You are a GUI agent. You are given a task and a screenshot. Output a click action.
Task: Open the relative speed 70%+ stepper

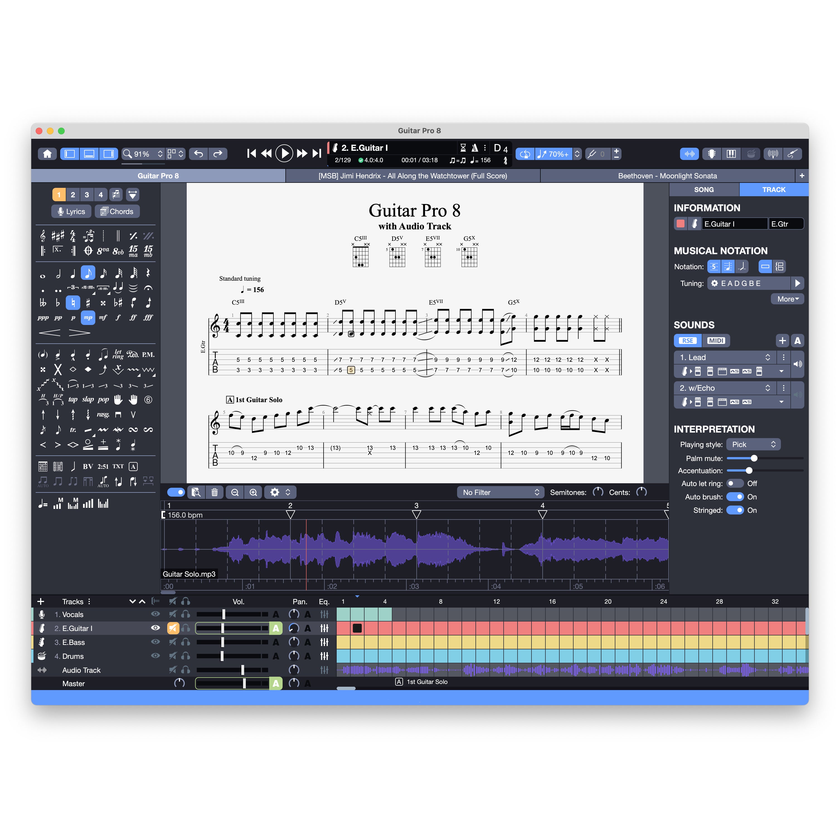pyautogui.click(x=577, y=154)
